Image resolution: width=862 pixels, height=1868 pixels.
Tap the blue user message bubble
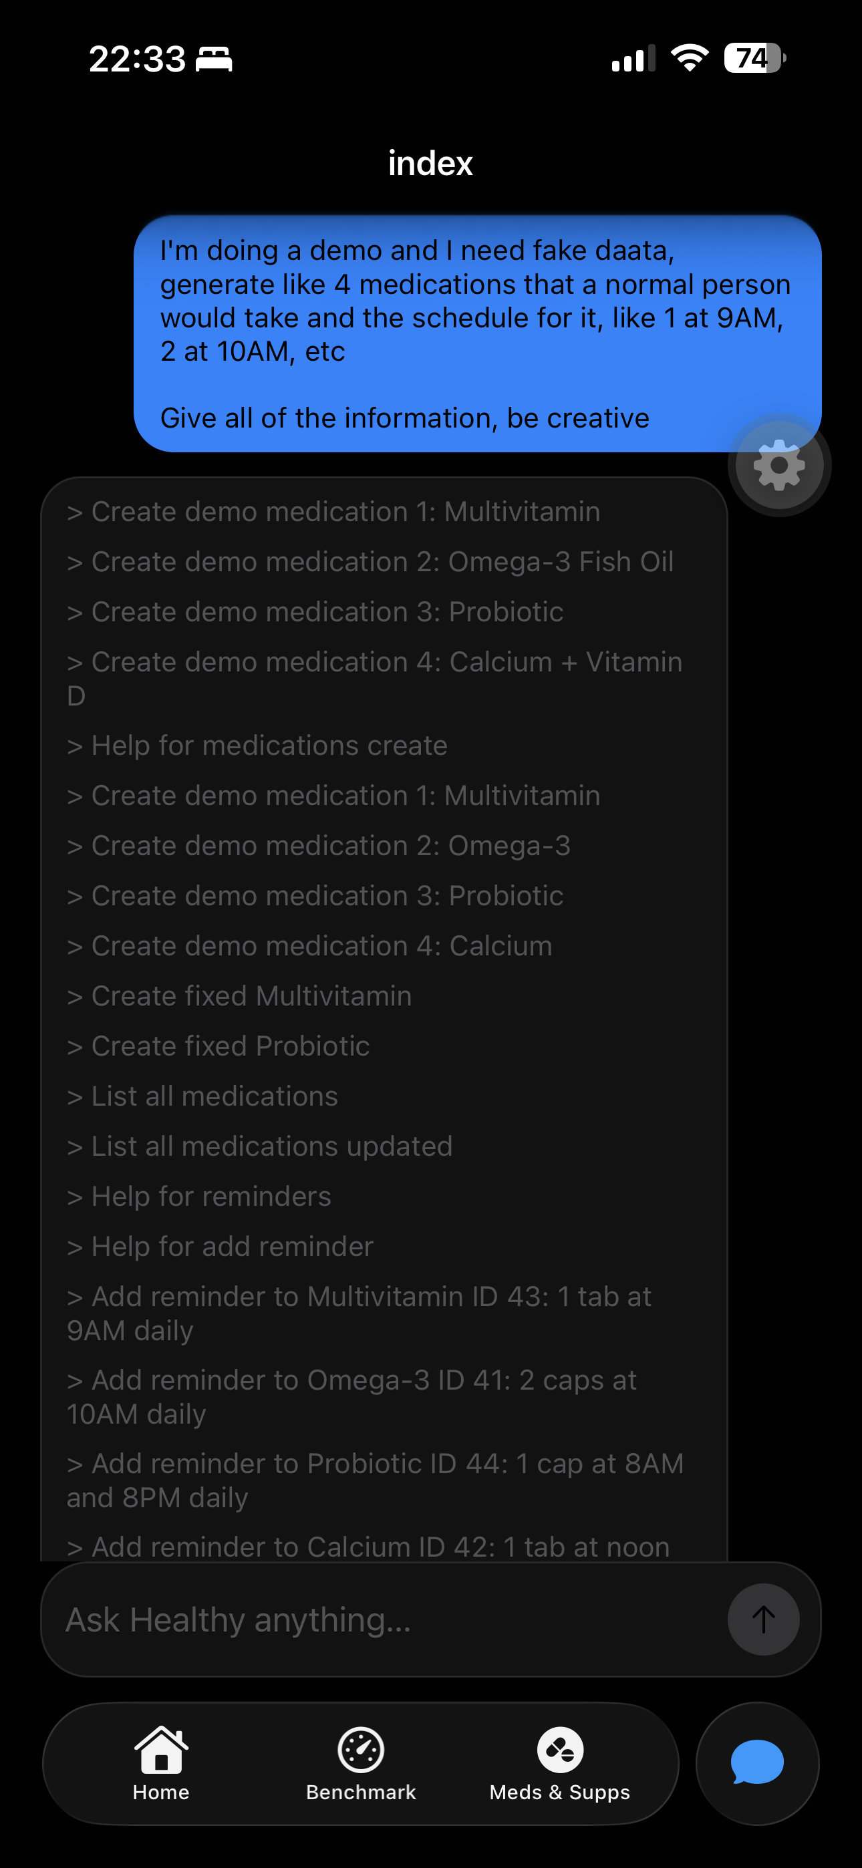(x=476, y=333)
